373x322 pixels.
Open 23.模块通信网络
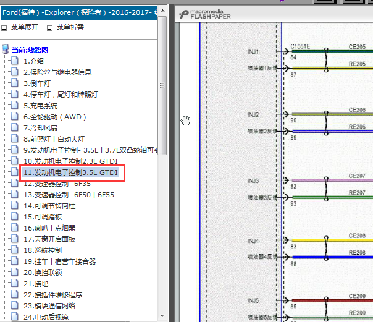pyautogui.click(x=49, y=306)
